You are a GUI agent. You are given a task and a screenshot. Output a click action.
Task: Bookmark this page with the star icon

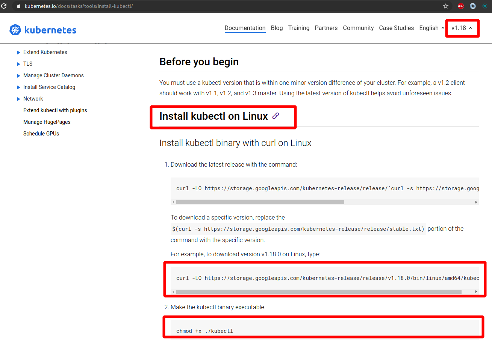pyautogui.click(x=446, y=6)
